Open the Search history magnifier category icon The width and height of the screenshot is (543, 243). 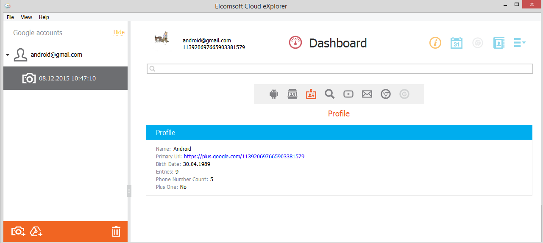[330, 94]
